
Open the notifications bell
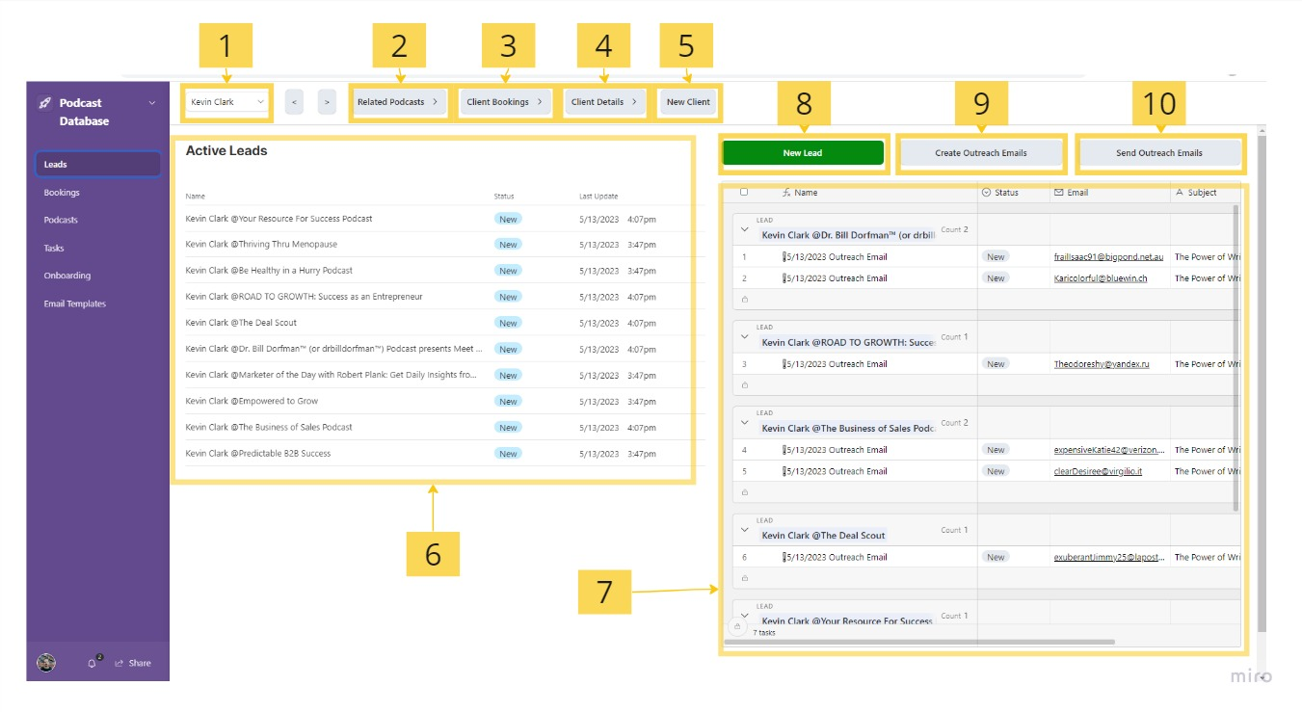[93, 663]
